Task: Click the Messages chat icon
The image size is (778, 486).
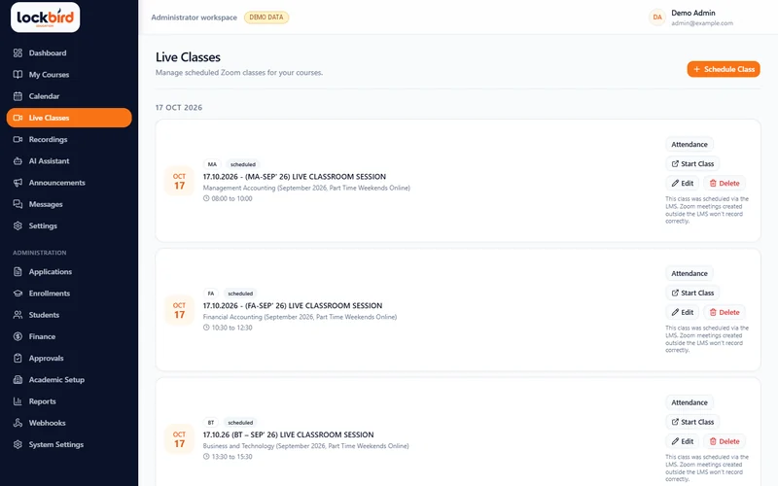Action: point(18,204)
